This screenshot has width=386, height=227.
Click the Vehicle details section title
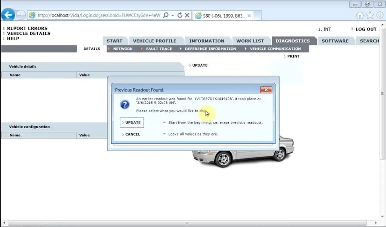click(x=23, y=66)
